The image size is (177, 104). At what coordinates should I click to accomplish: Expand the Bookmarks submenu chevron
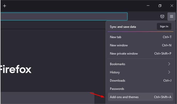[169, 64]
